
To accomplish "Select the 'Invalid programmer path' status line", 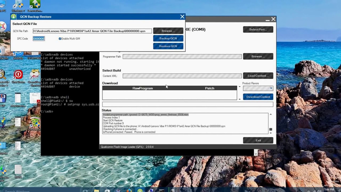I will tap(146, 115).
